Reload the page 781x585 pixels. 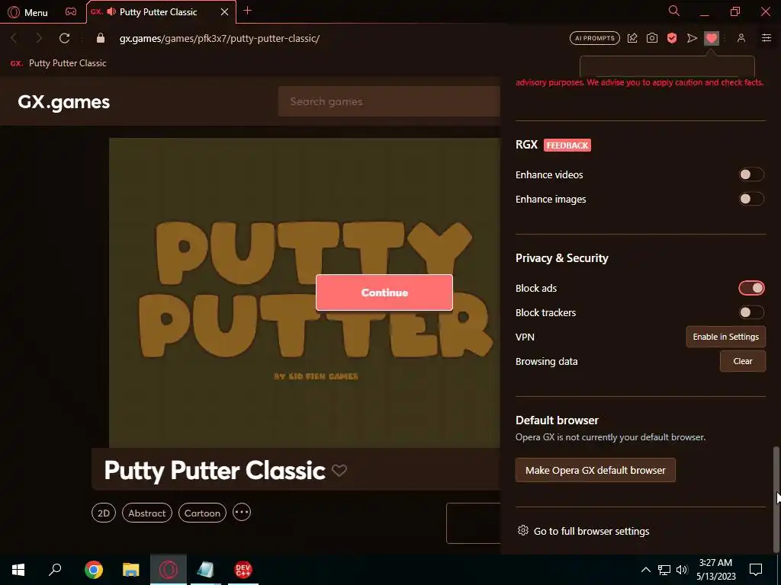tap(64, 38)
